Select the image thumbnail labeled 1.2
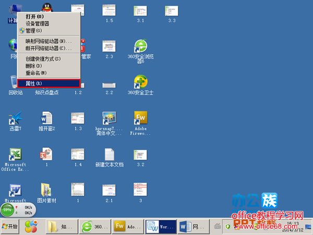Viewport: 313px width, 235px height. coord(78,89)
